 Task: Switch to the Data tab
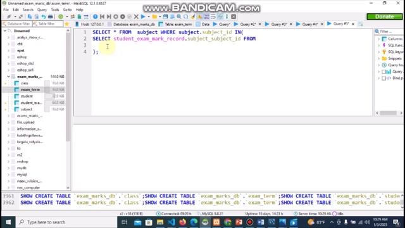pyautogui.click(x=203, y=24)
